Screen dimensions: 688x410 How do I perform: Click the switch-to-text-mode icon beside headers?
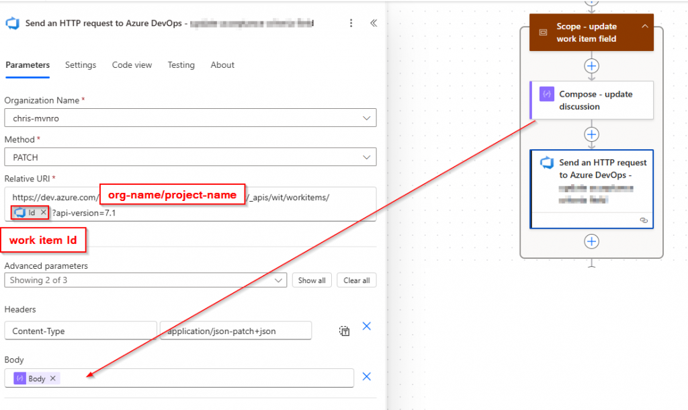[344, 331]
